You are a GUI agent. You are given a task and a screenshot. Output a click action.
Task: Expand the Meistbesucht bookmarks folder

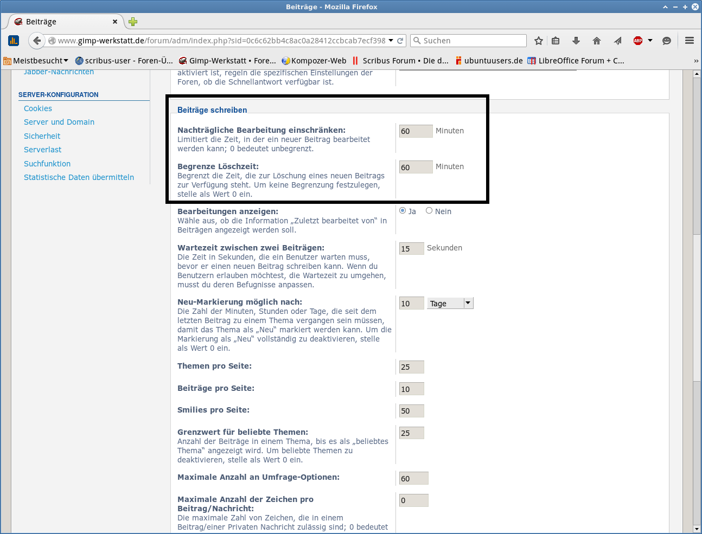36,61
